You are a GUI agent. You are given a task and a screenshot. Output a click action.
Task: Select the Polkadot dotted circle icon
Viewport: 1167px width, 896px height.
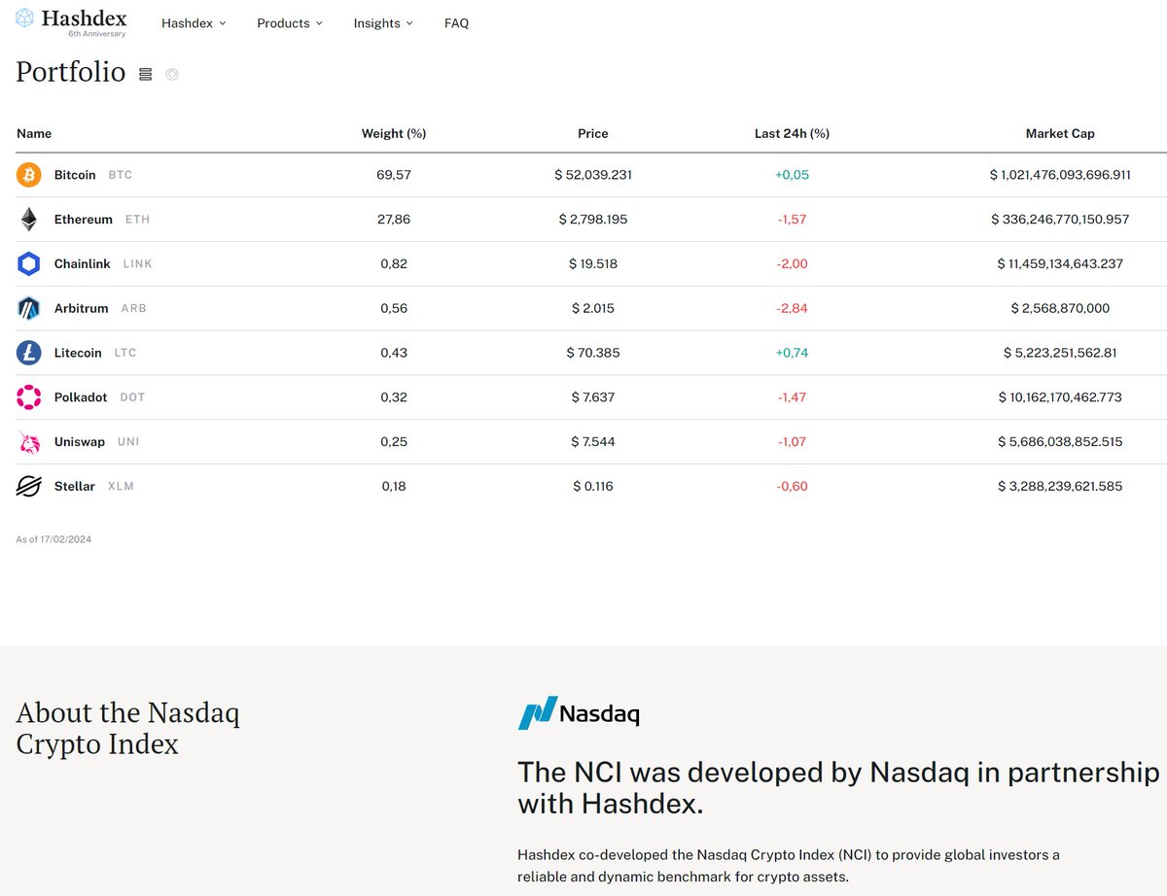(x=28, y=396)
